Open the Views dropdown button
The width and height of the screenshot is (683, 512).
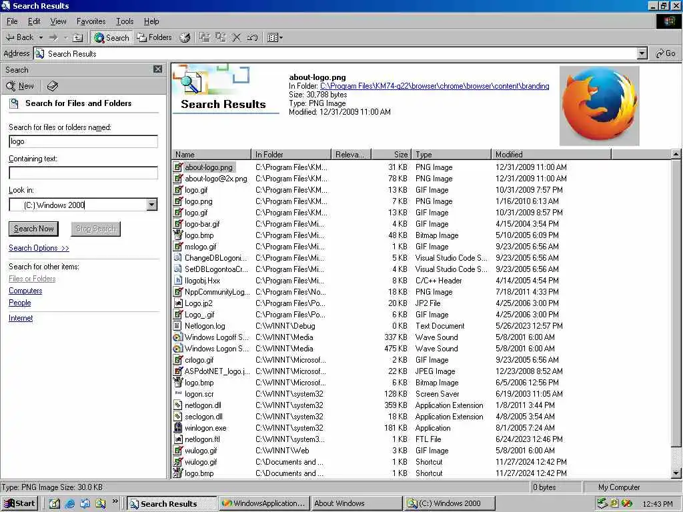(x=275, y=38)
